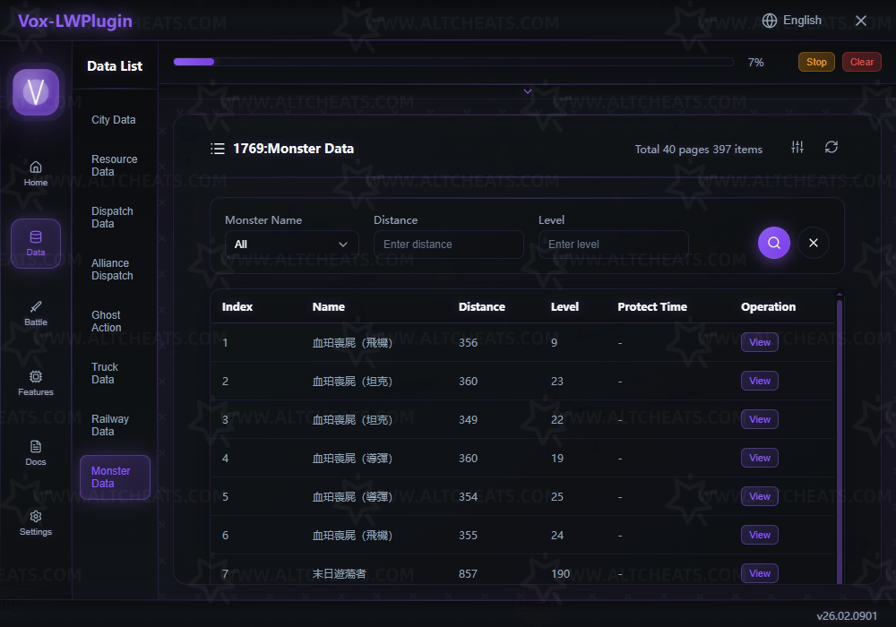Click the globe language icon
The height and width of the screenshot is (627, 896).
coord(769,21)
